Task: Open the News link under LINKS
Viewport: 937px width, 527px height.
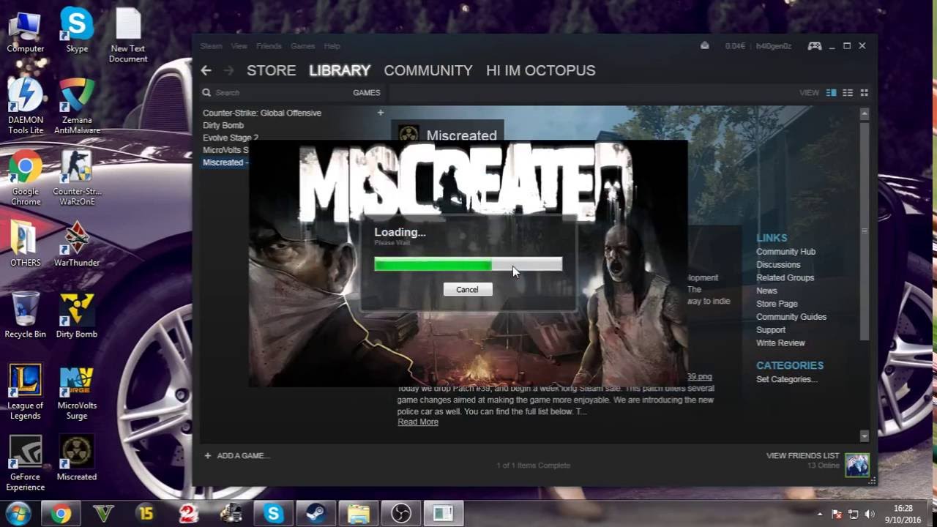Action: (x=766, y=291)
